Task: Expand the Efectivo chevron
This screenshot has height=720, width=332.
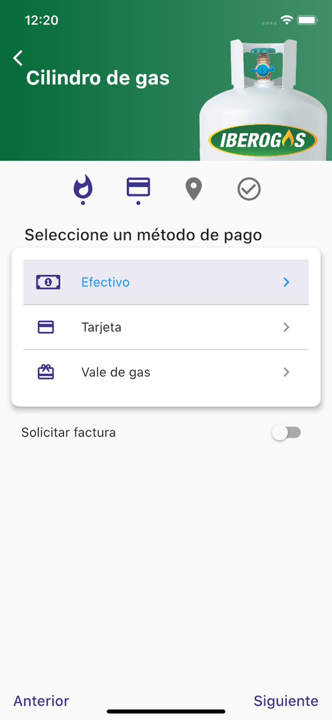Action: [286, 282]
